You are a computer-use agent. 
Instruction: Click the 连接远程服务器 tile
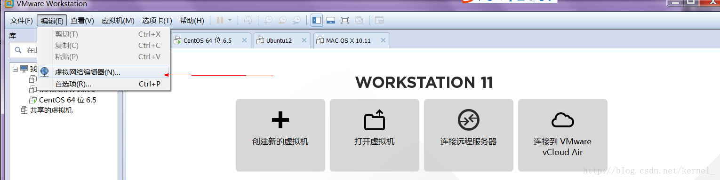pyautogui.click(x=469, y=135)
